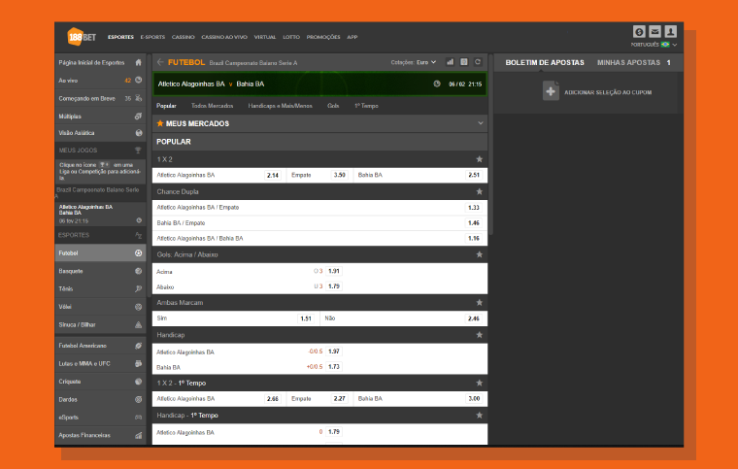Click the Lutas e MMA e UFC icon
This screenshot has height=469, width=738.
[138, 363]
